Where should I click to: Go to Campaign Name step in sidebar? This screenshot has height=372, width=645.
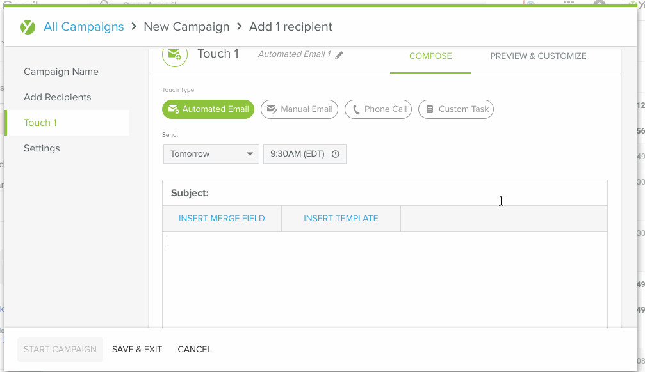[x=61, y=72]
